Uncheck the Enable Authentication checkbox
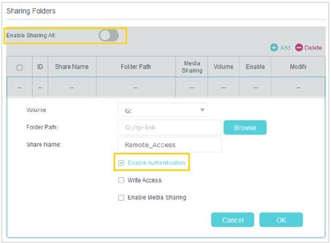The width and height of the screenshot is (331, 243). tap(121, 163)
